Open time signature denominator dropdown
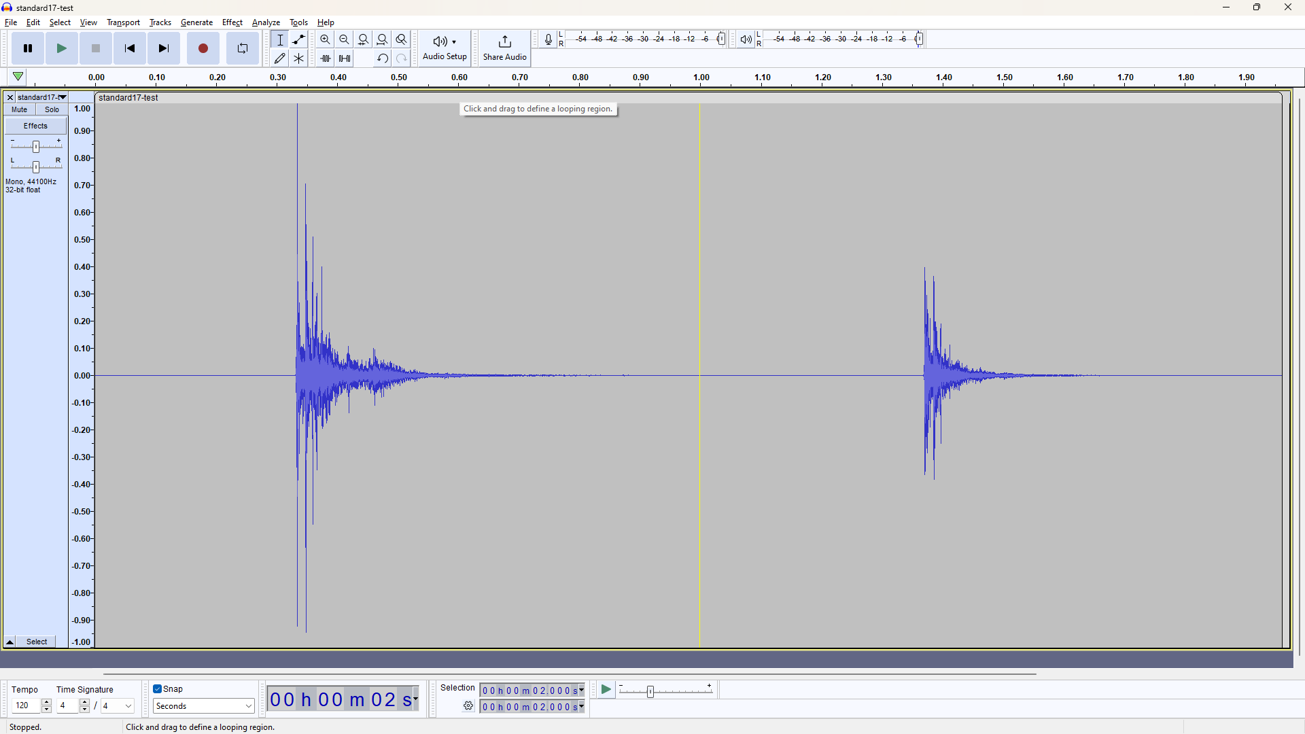 point(118,706)
